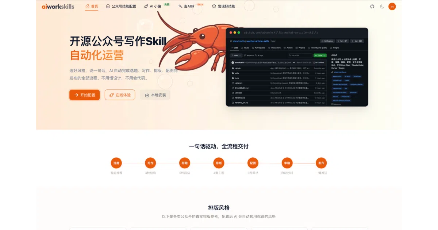Select Pull requests tab in GitHub preview

pyautogui.click(x=258, y=48)
